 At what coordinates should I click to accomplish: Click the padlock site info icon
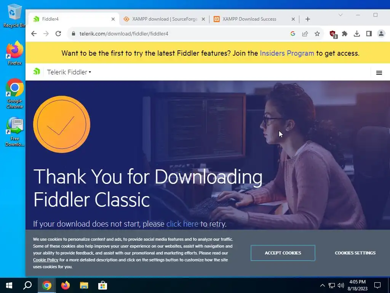tap(74, 34)
